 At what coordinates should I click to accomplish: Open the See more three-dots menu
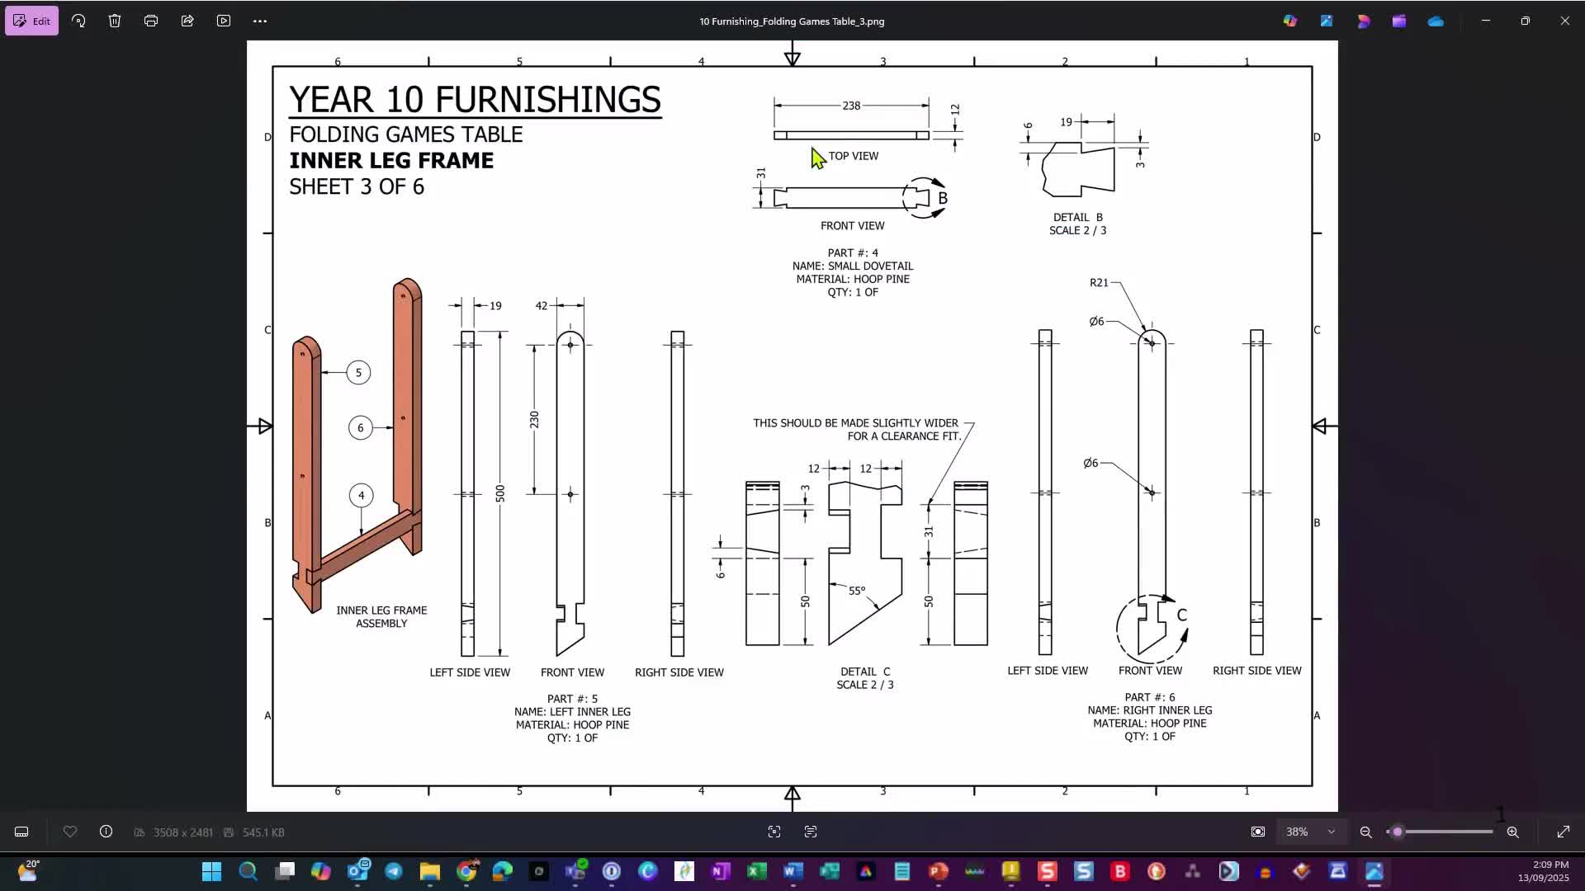click(x=260, y=21)
